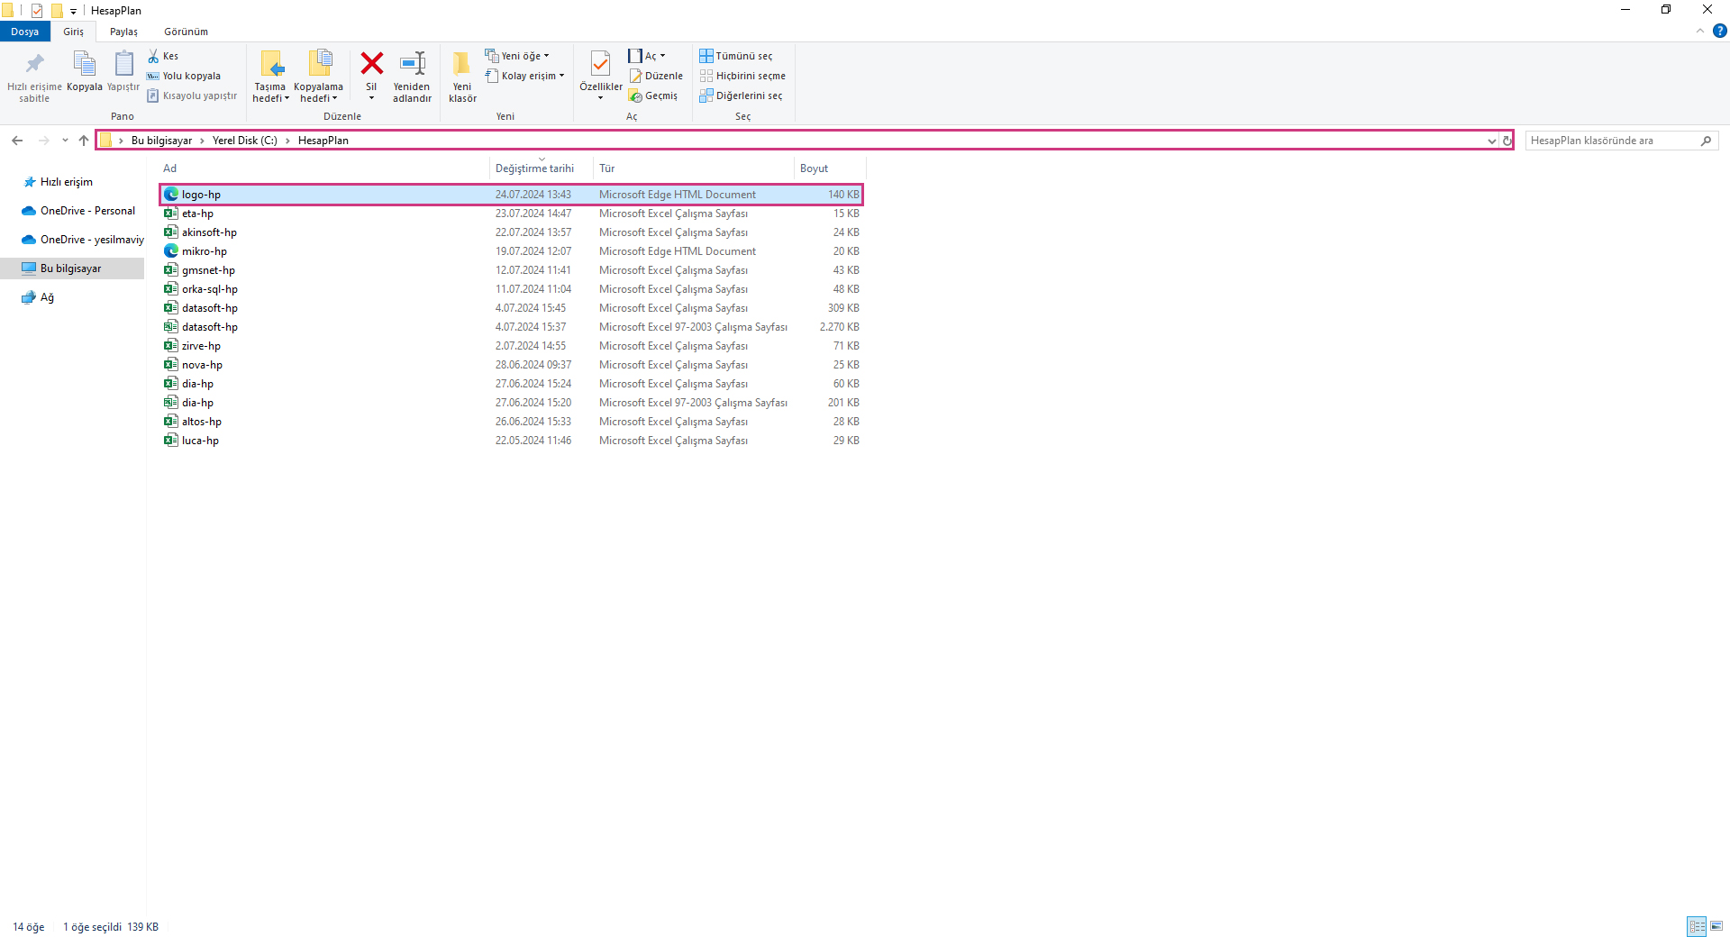Image resolution: width=1730 pixels, height=937 pixels.
Task: Open the Dosya menu tab
Action: pyautogui.click(x=24, y=32)
